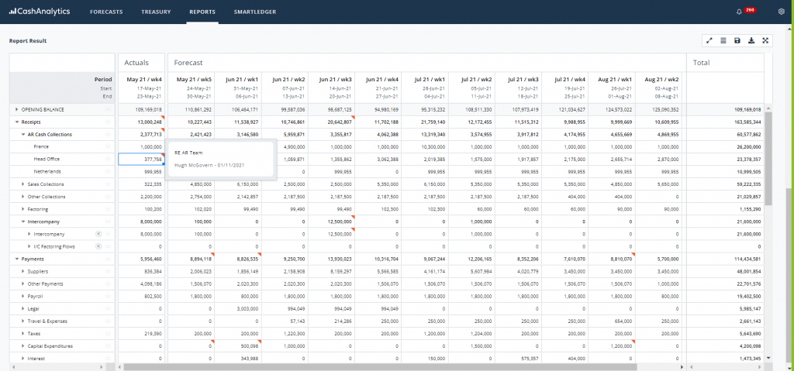This screenshot has width=794, height=371.
Task: Collapse the Payments group
Action: 17,259
